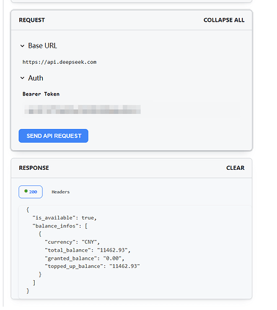The height and width of the screenshot is (310, 277).
Task: Click the RESPONSE panel header title
Action: pos(34,168)
